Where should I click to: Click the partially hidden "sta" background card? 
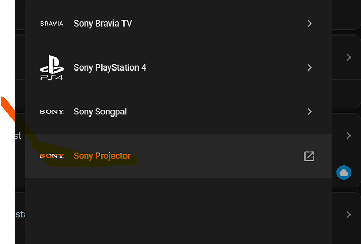pyautogui.click(x=20, y=214)
